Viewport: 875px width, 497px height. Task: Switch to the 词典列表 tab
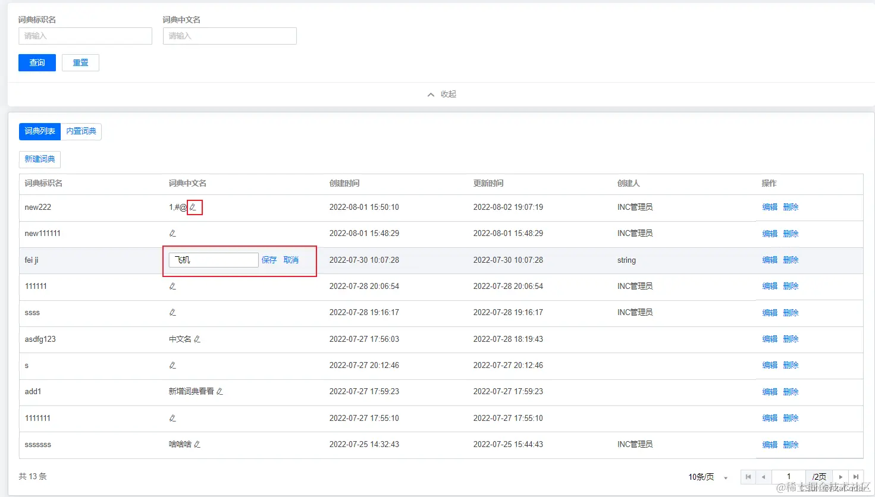pos(40,131)
